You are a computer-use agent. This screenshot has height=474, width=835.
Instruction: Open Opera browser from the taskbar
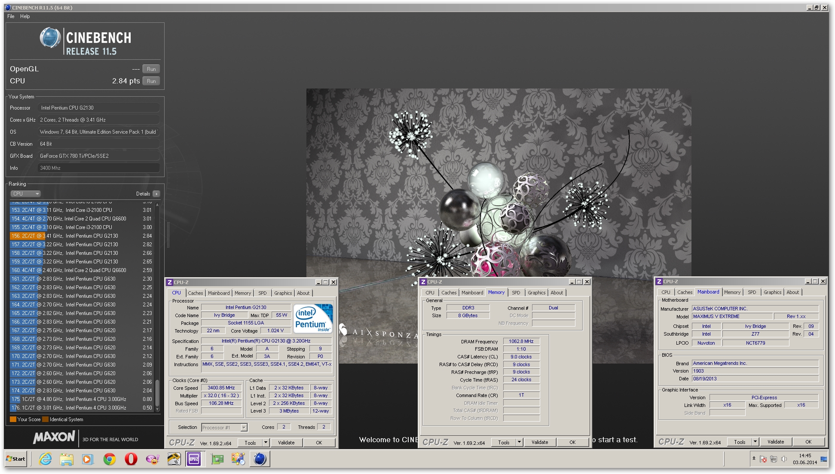click(x=131, y=459)
